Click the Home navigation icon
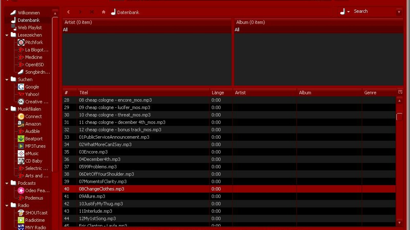Image resolution: width=410 pixels, height=230 pixels. (x=104, y=12)
